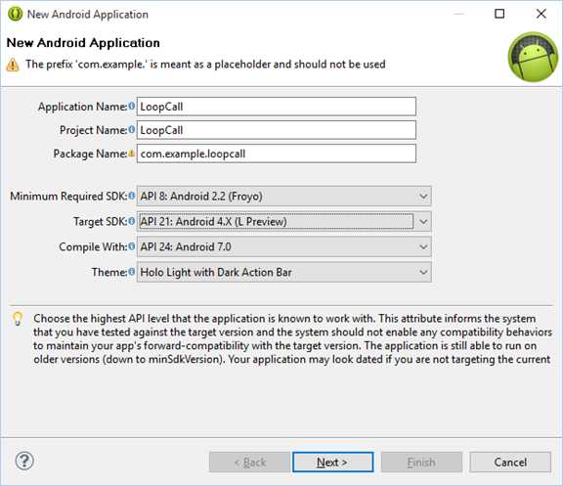Click the 'Theme:' label
Screen dimensions: 563x486
tap(109, 272)
